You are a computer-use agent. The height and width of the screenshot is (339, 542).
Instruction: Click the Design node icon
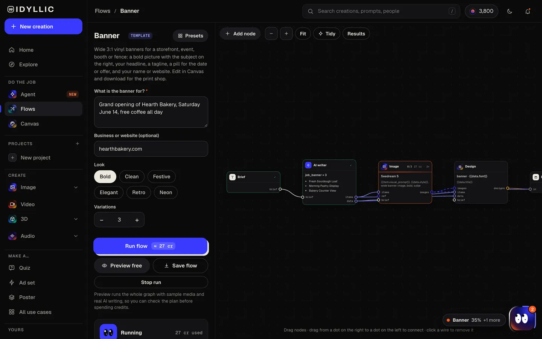(x=460, y=166)
